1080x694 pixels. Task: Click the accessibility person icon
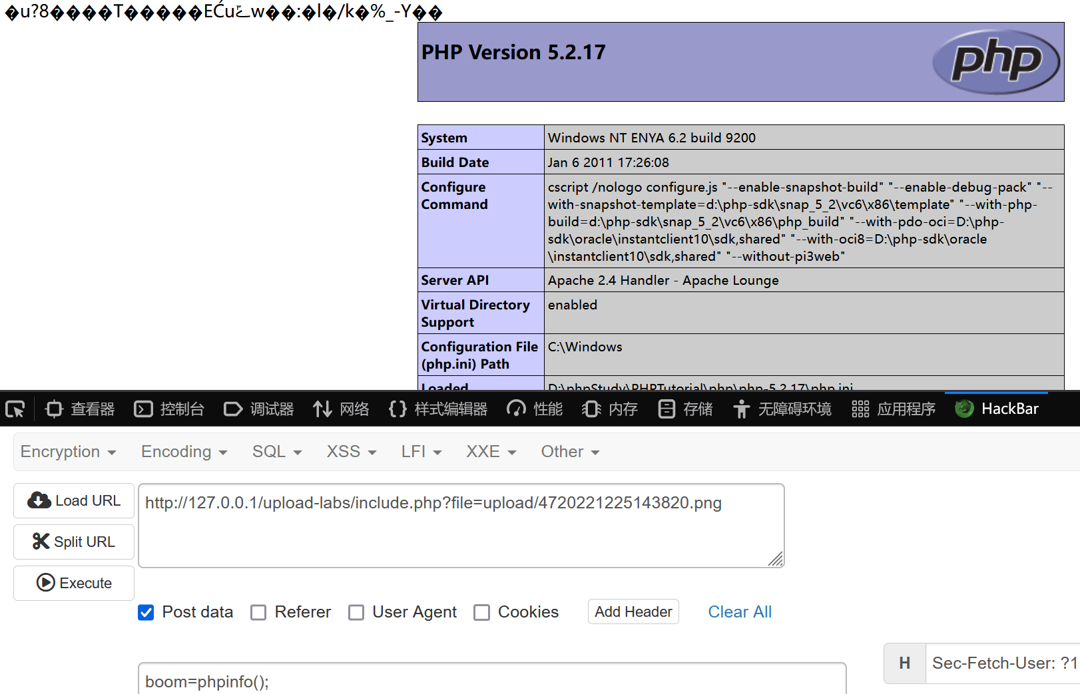[x=741, y=409]
